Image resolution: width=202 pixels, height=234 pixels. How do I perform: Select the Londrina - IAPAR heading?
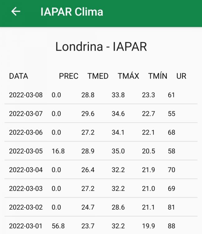click(101, 46)
